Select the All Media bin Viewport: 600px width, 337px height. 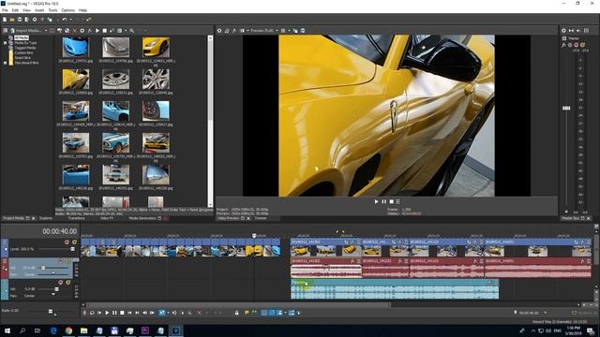pyautogui.click(x=22, y=37)
